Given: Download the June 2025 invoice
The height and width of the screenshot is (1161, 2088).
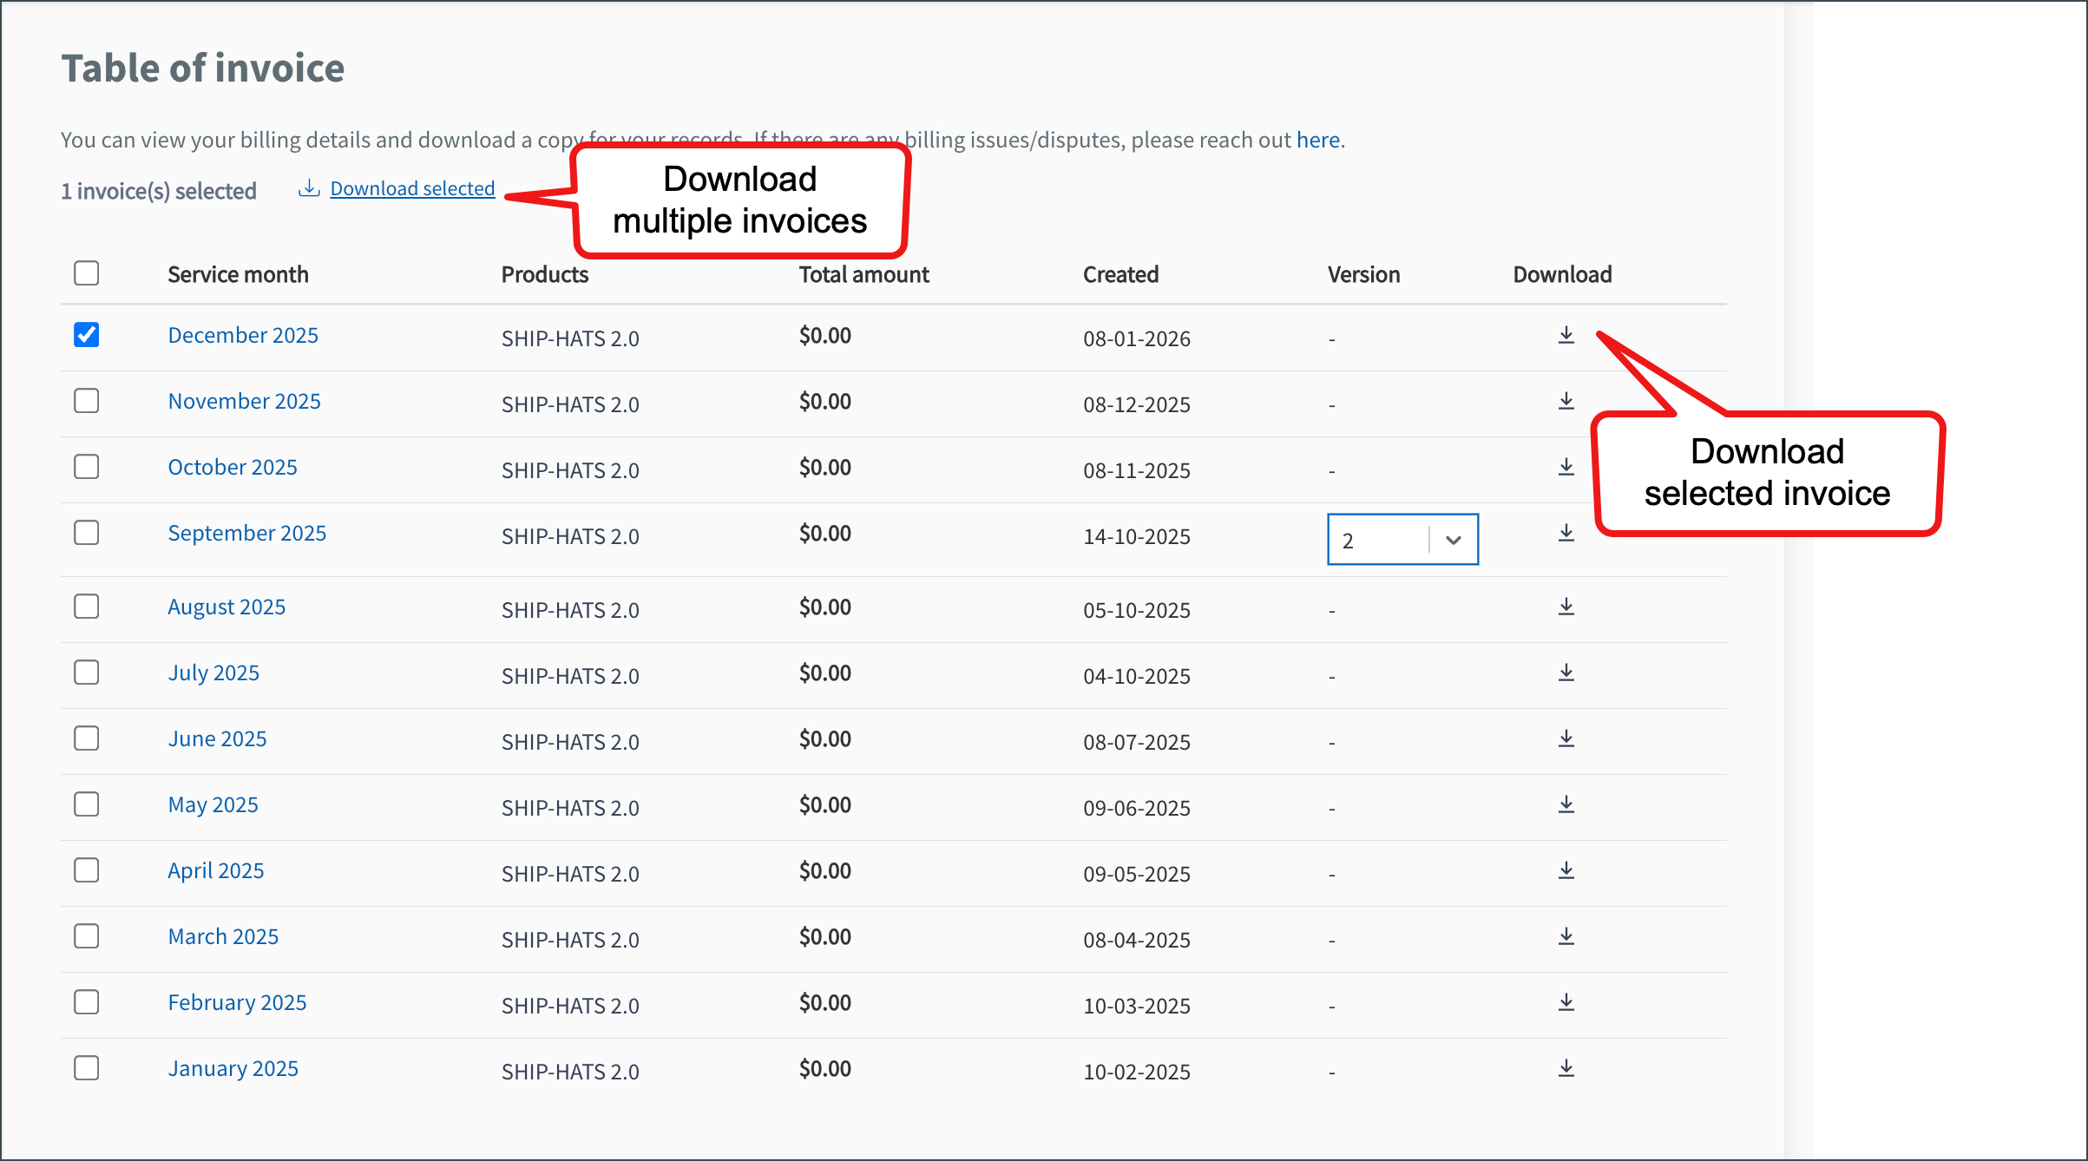Looking at the screenshot, I should (1566, 738).
